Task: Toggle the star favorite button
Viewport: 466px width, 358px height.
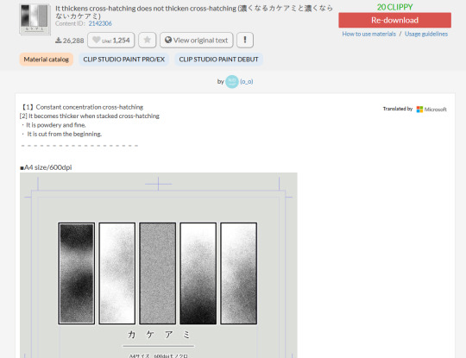Action: point(147,40)
